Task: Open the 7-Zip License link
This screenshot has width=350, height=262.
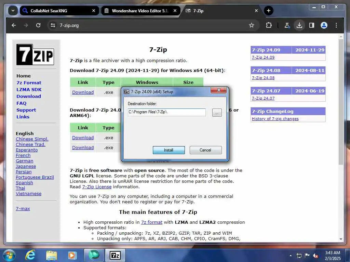Action: coord(97,187)
